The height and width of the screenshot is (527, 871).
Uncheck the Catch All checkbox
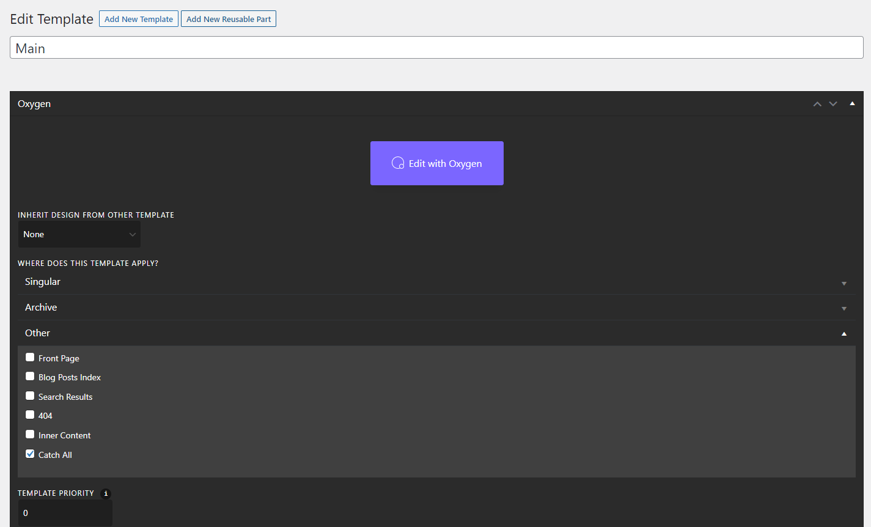30,454
